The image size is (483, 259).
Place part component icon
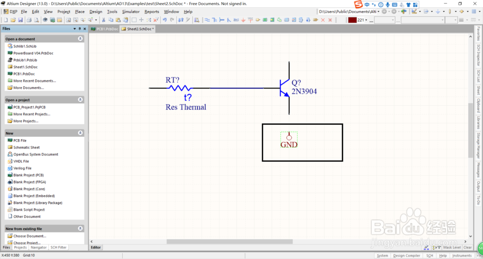[x=257, y=20]
